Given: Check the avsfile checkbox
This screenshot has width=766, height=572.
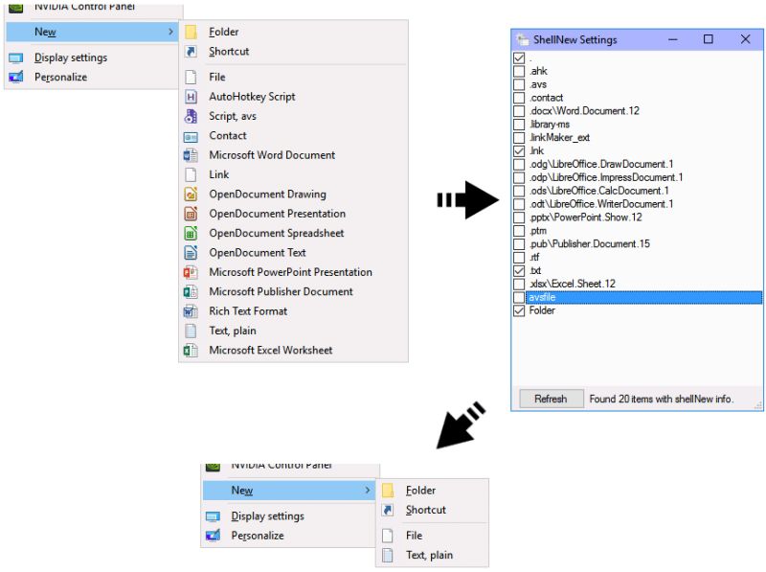Looking at the screenshot, I should 519,297.
